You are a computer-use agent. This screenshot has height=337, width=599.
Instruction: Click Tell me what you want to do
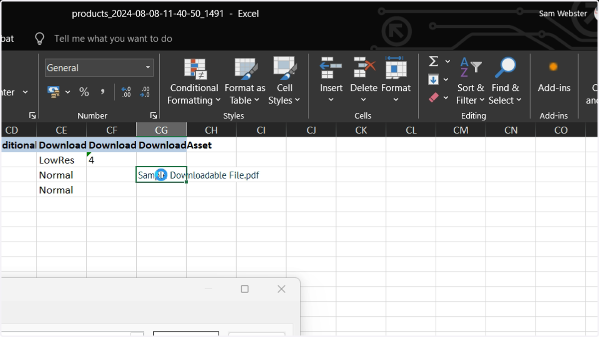[113, 38]
